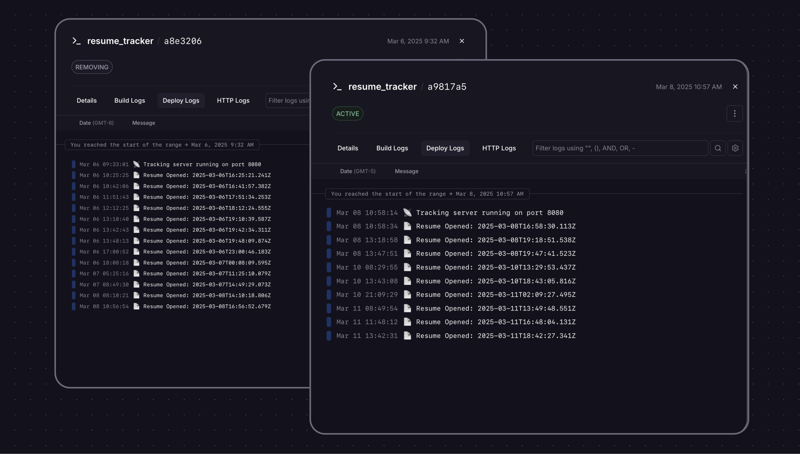Open the log settings gear icon

tap(735, 148)
